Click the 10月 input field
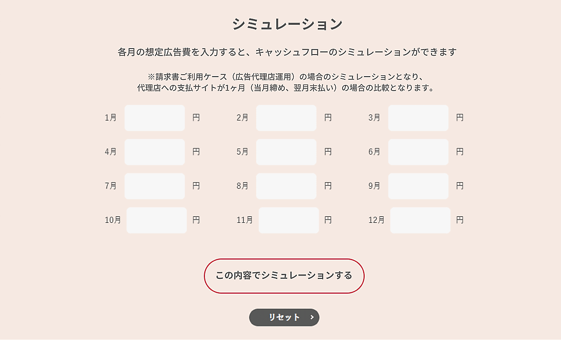 pos(157,220)
